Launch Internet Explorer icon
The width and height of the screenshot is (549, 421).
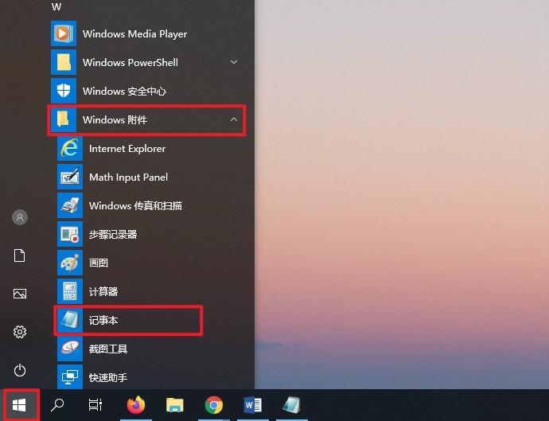click(x=70, y=149)
